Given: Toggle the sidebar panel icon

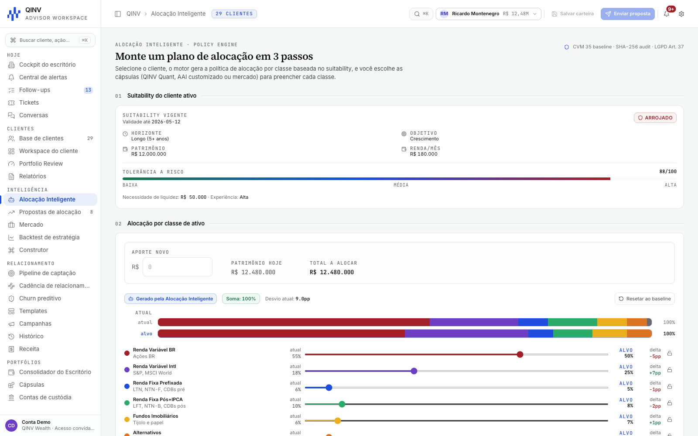Looking at the screenshot, I should click(118, 14).
